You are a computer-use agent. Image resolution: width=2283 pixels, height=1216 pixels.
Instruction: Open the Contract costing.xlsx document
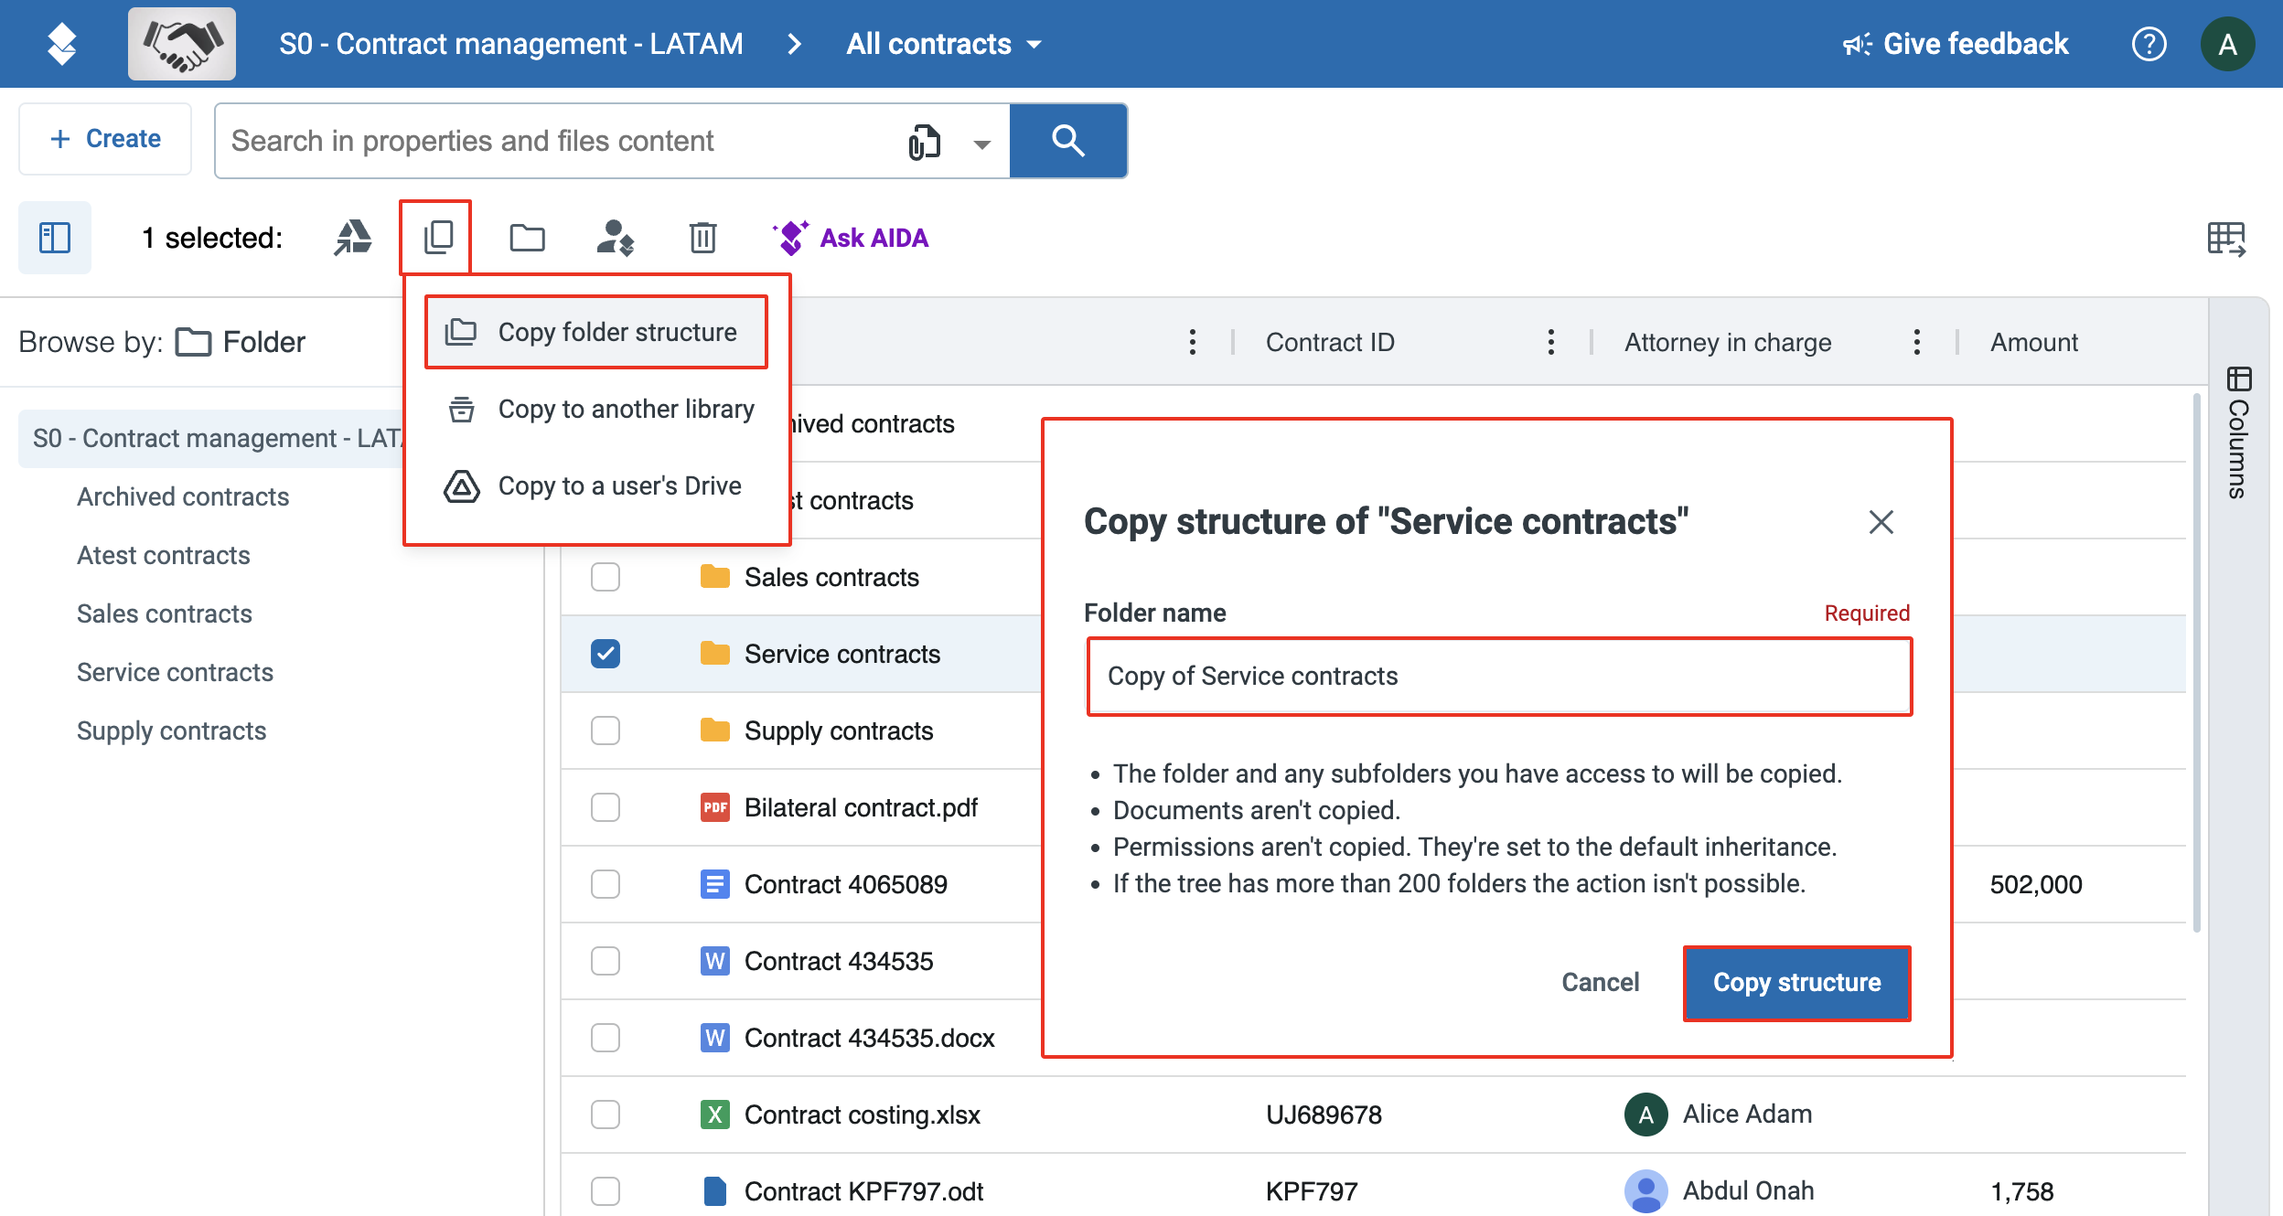(x=862, y=1115)
